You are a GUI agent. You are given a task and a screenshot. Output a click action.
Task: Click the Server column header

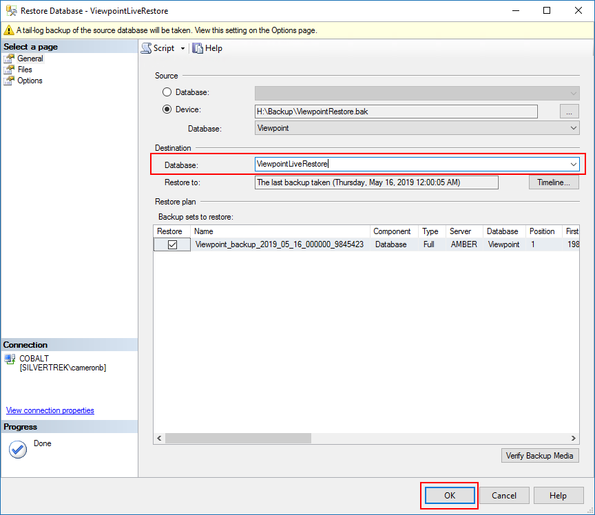464,231
